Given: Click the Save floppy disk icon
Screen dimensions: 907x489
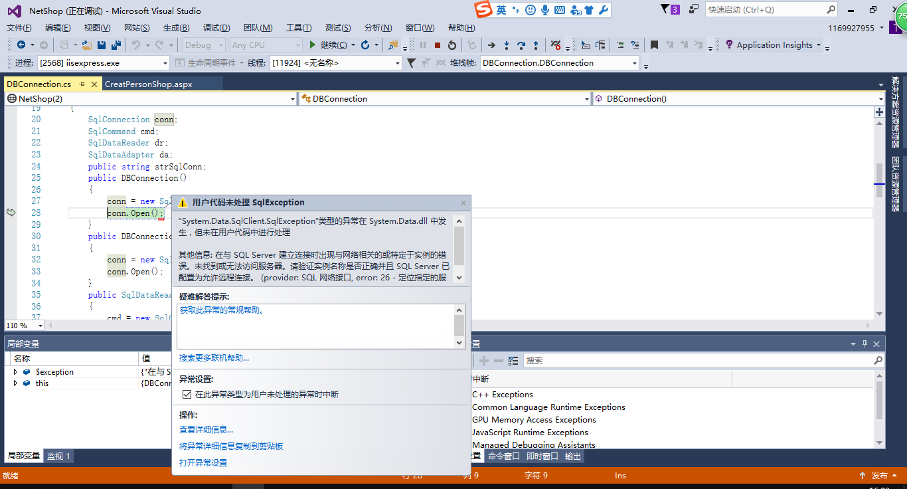Looking at the screenshot, I should point(102,45).
